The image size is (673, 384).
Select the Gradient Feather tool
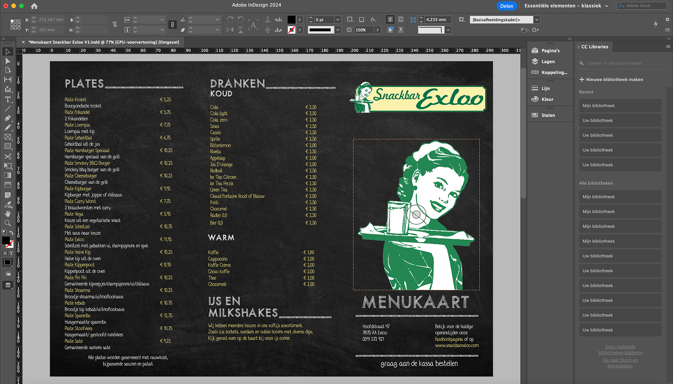pyautogui.click(x=8, y=185)
